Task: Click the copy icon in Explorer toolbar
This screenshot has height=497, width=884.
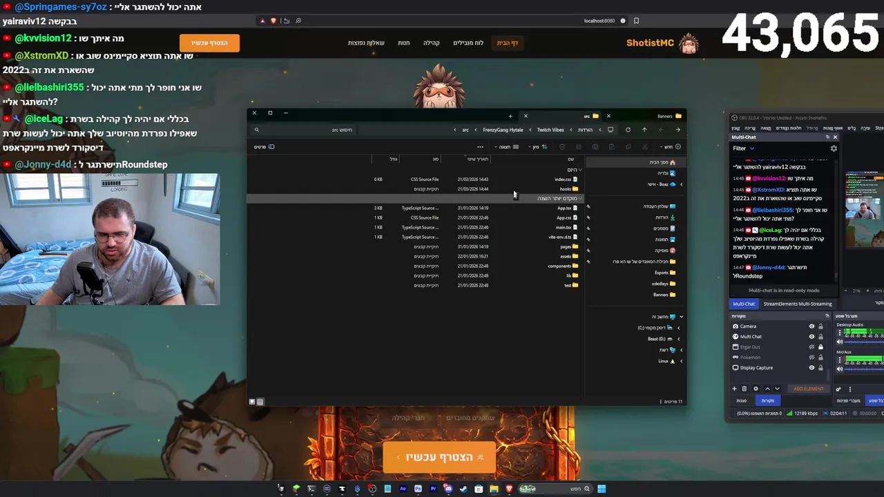Action: tap(628, 147)
